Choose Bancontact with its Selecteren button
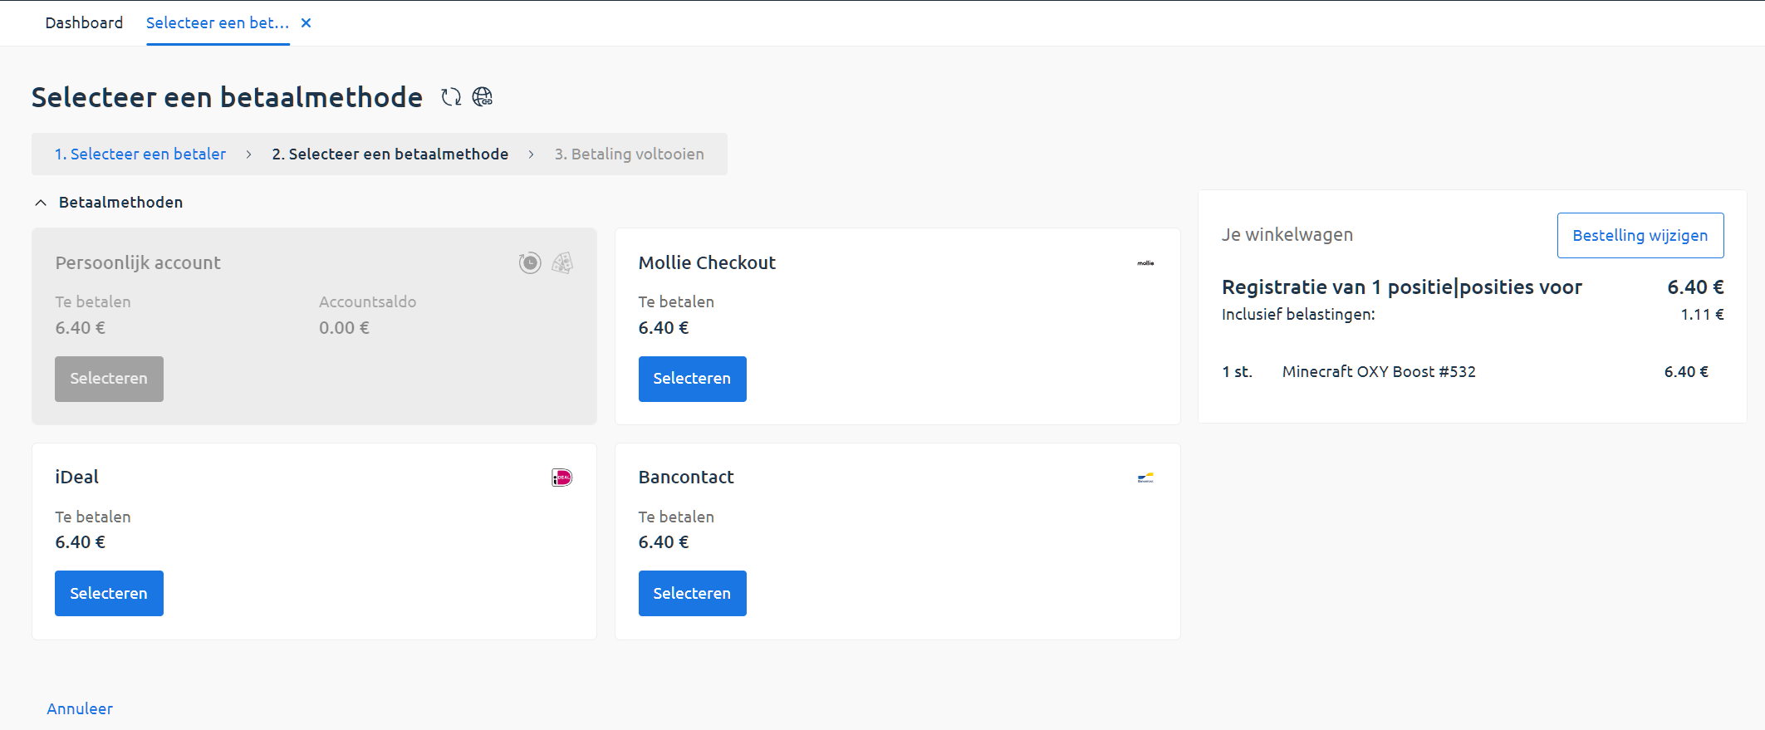 tap(692, 593)
